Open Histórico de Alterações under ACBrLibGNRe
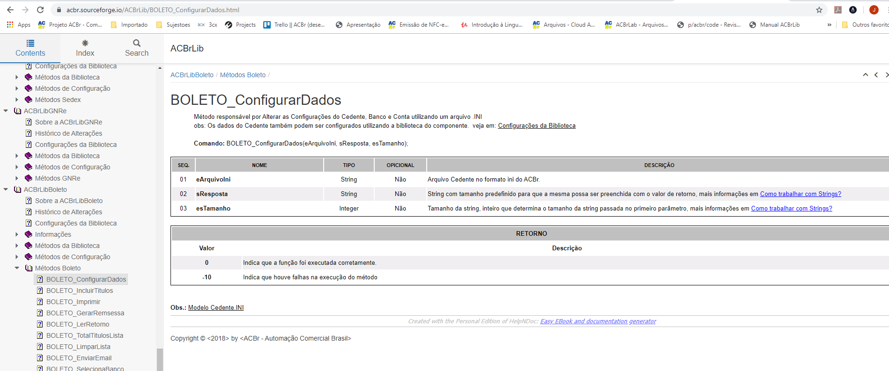Screen dimensions: 889x371 click(68, 133)
